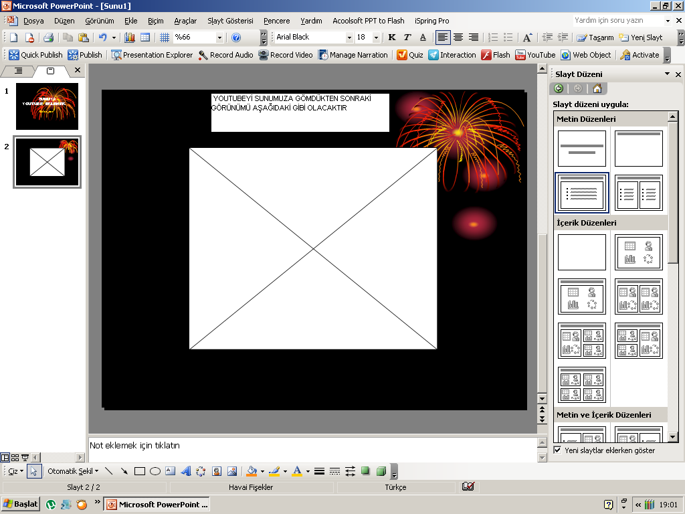Open the Otomatik Şekil dropdown menu
This screenshot has height=514, width=685.
72,471
